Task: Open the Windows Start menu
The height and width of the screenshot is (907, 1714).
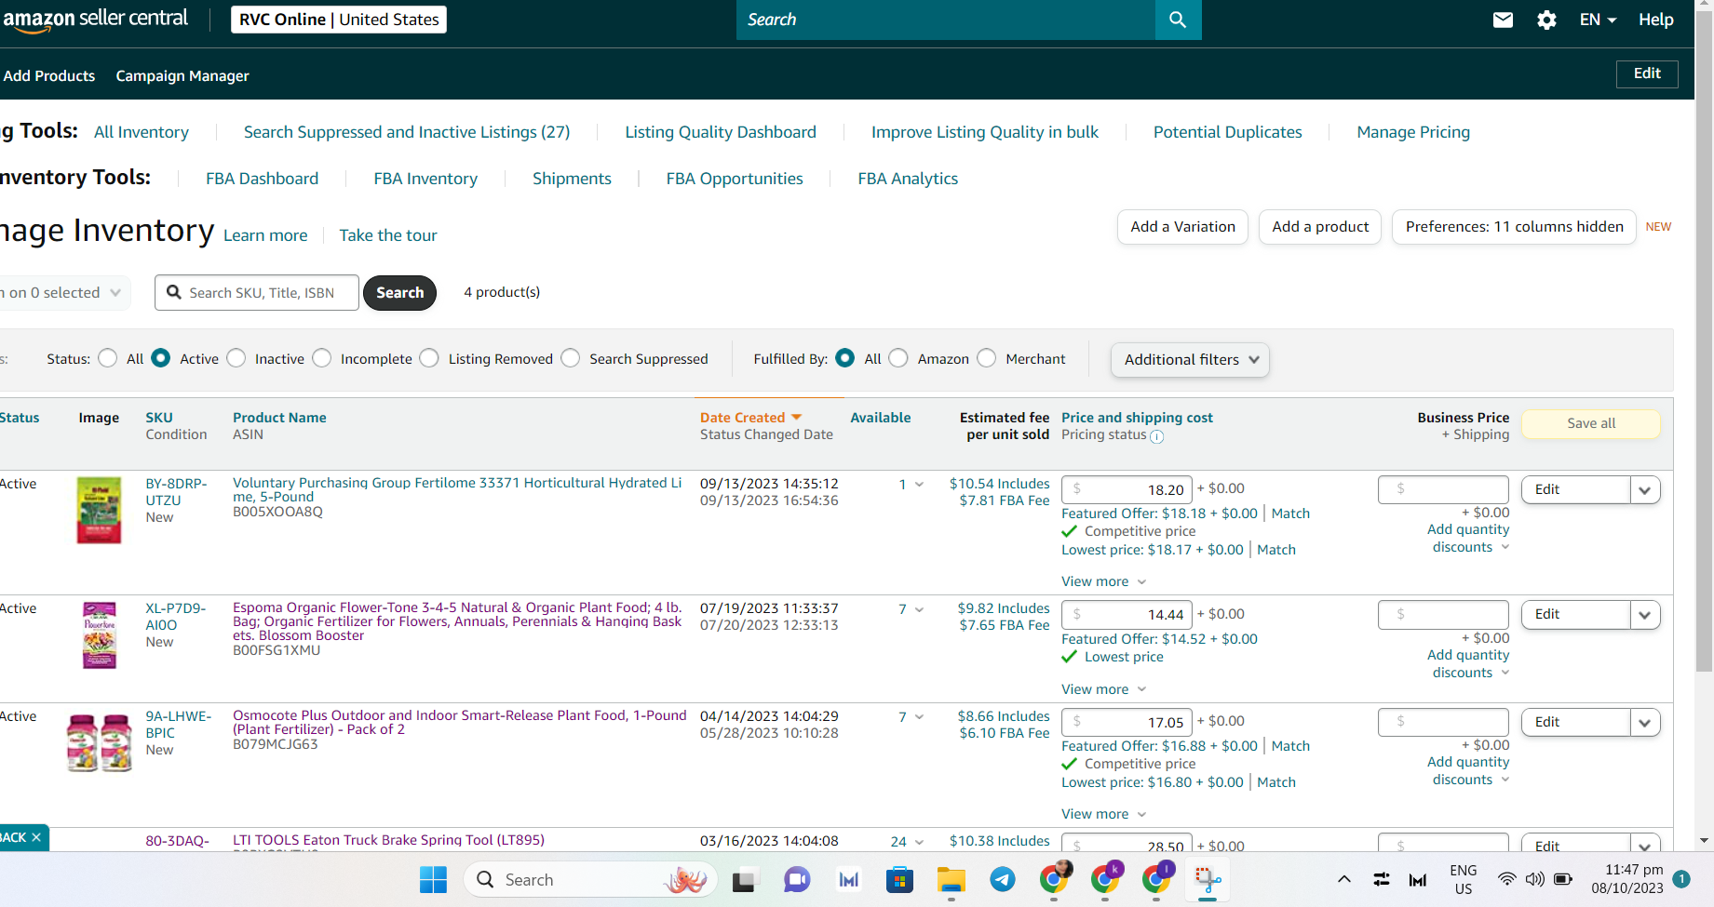Action: (433, 879)
